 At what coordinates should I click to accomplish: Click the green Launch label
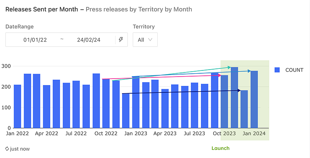click(221, 148)
